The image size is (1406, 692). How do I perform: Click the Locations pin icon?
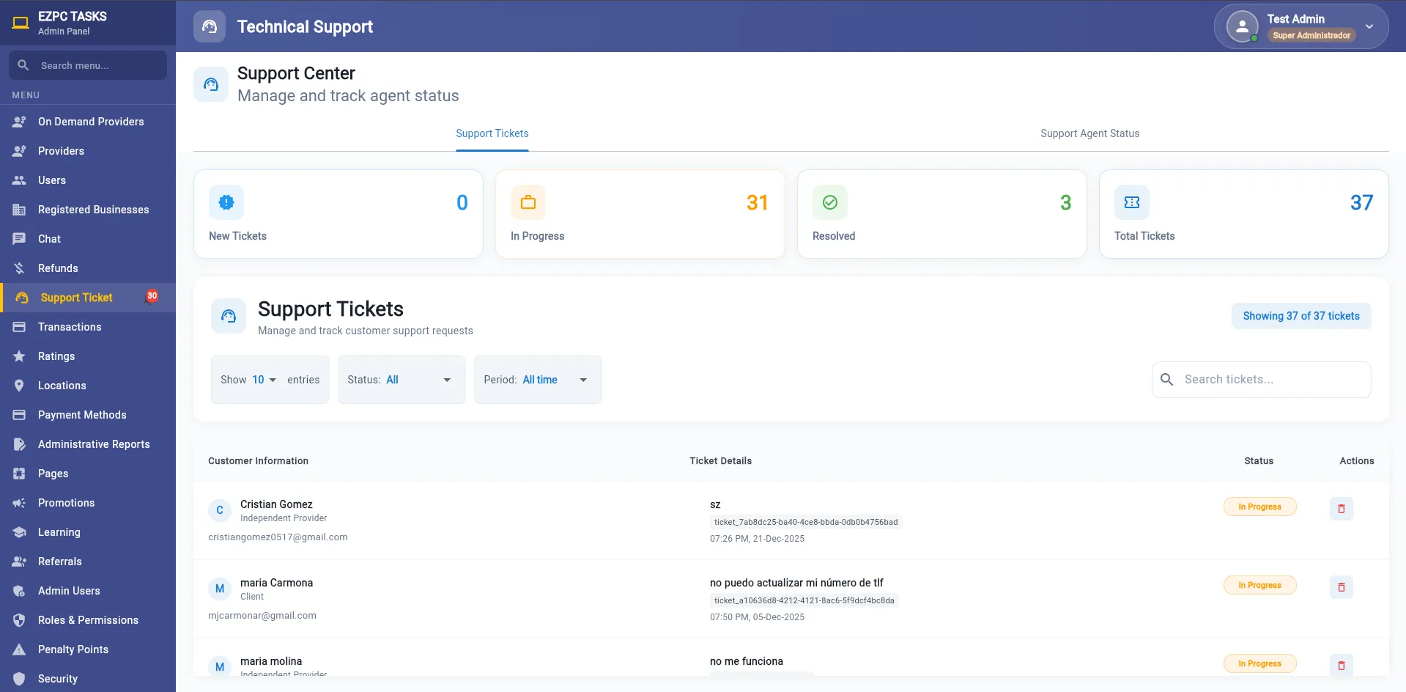tap(20, 386)
